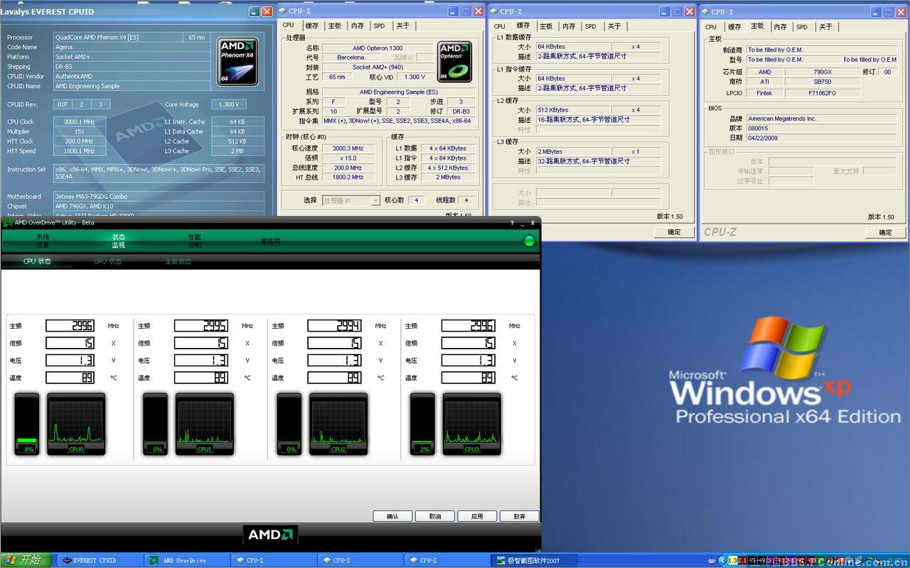The height and width of the screenshot is (568, 910).
Task: Click the AMD Opteron logo in CPU-Z
Action: [455, 61]
